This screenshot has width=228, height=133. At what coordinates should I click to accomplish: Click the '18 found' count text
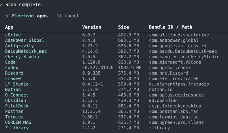(x=67, y=16)
